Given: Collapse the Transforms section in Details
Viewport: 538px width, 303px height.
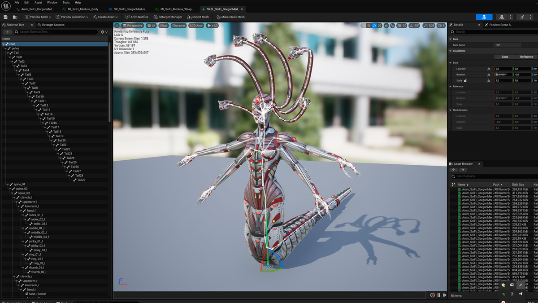Looking at the screenshot, I should [451, 51].
